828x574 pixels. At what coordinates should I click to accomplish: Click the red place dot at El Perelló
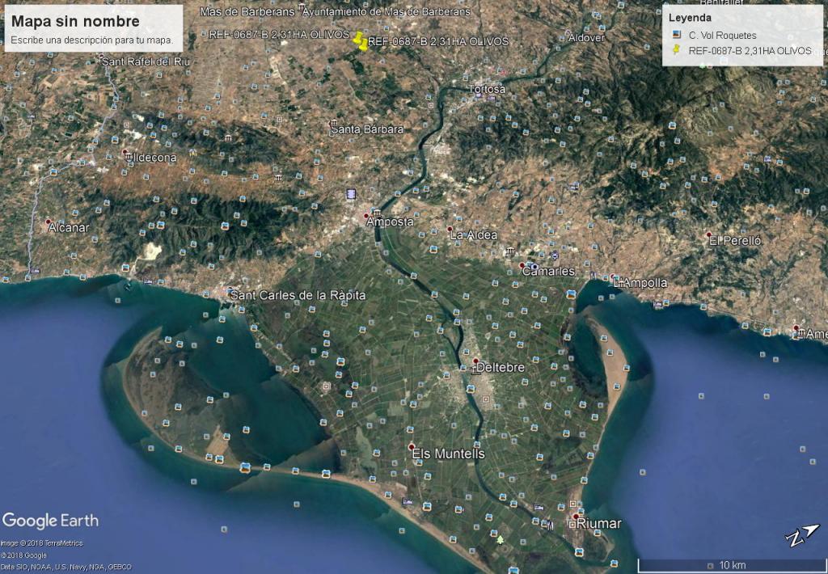[709, 234]
